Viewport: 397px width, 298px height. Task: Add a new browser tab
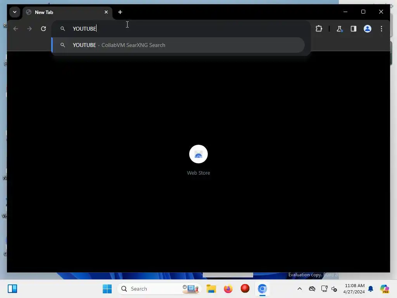(120, 12)
